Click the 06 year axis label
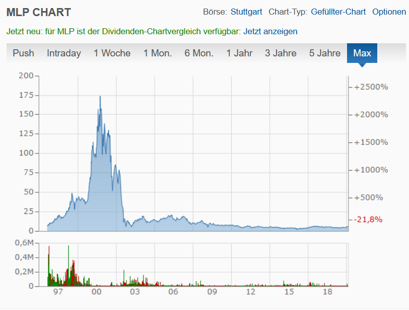The width and height of the screenshot is (409, 310). [173, 292]
